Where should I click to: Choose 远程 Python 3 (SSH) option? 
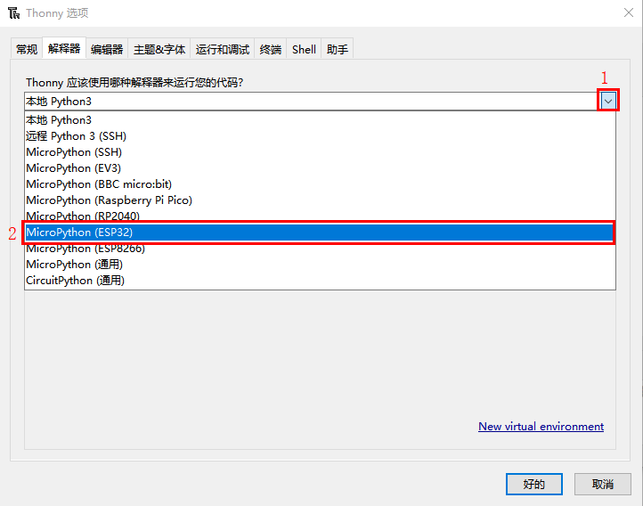click(x=320, y=136)
